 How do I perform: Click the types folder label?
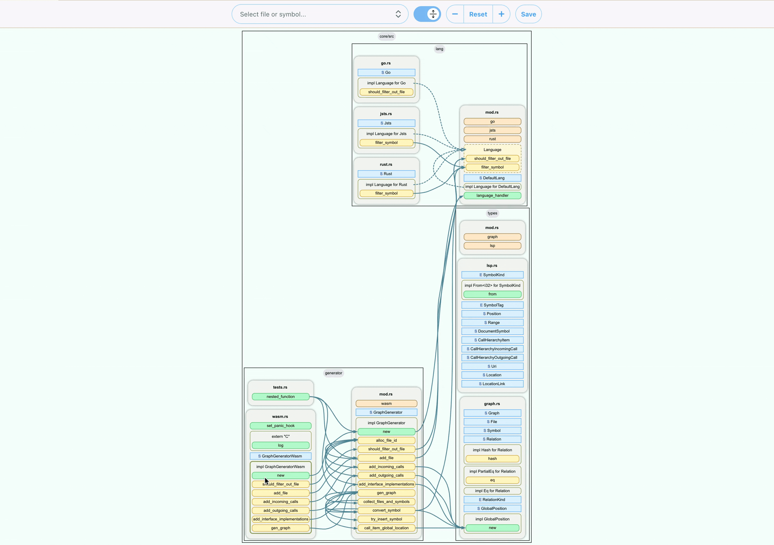coord(492,213)
